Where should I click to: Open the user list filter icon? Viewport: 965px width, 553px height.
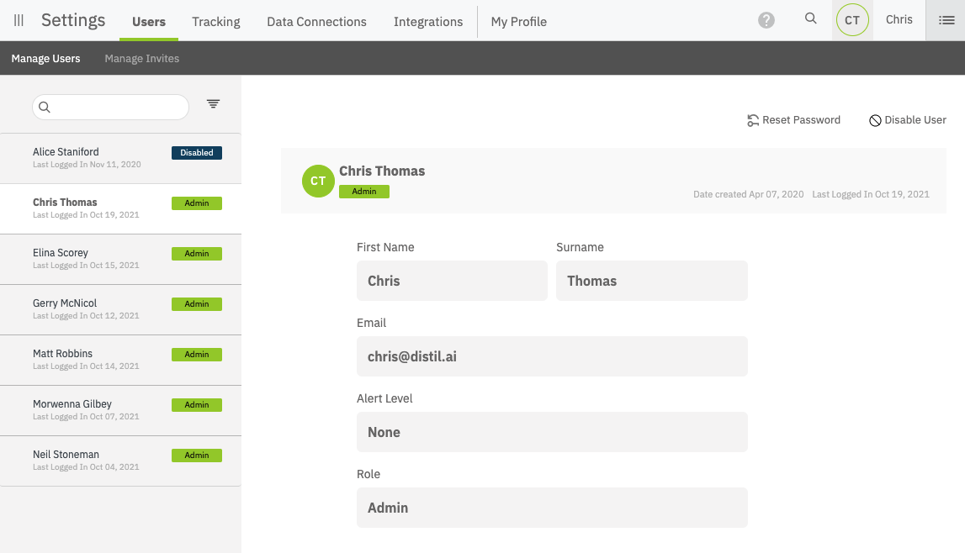[x=213, y=104]
